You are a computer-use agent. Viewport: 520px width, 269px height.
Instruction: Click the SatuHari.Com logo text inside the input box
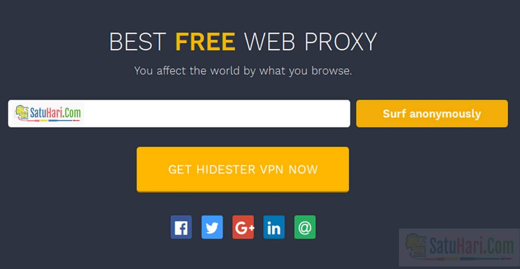(x=55, y=113)
